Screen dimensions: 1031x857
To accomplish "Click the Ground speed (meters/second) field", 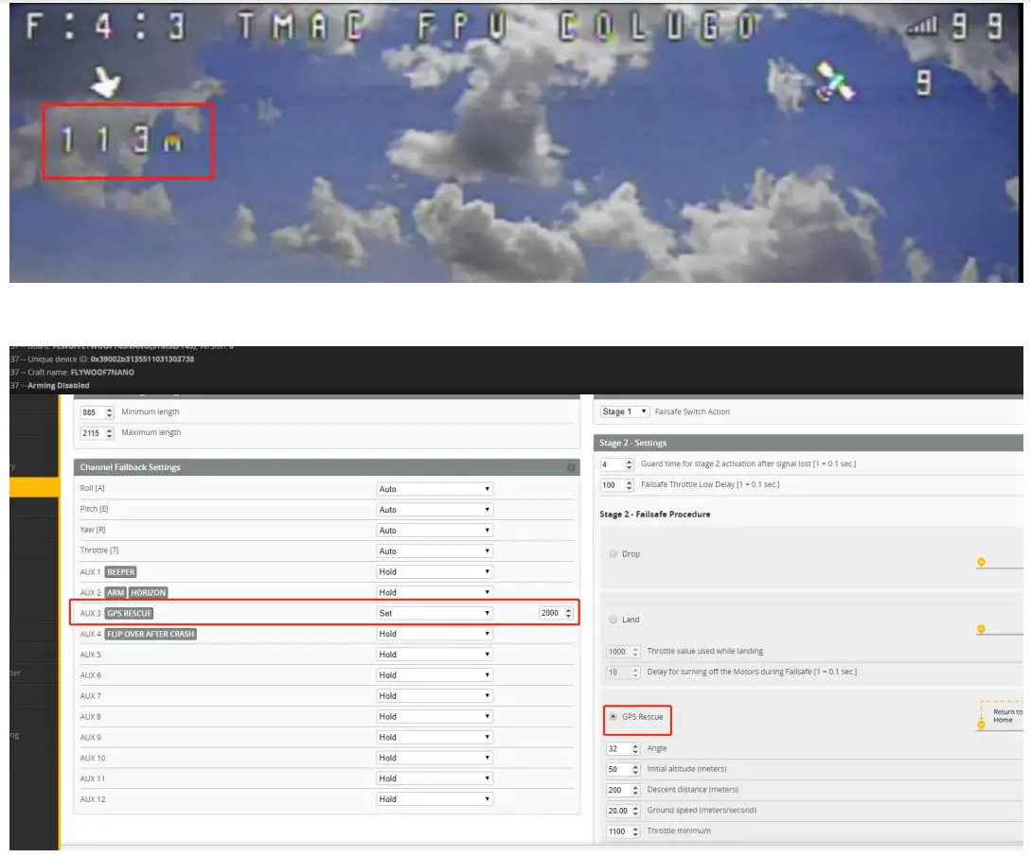I will pyautogui.click(x=623, y=811).
